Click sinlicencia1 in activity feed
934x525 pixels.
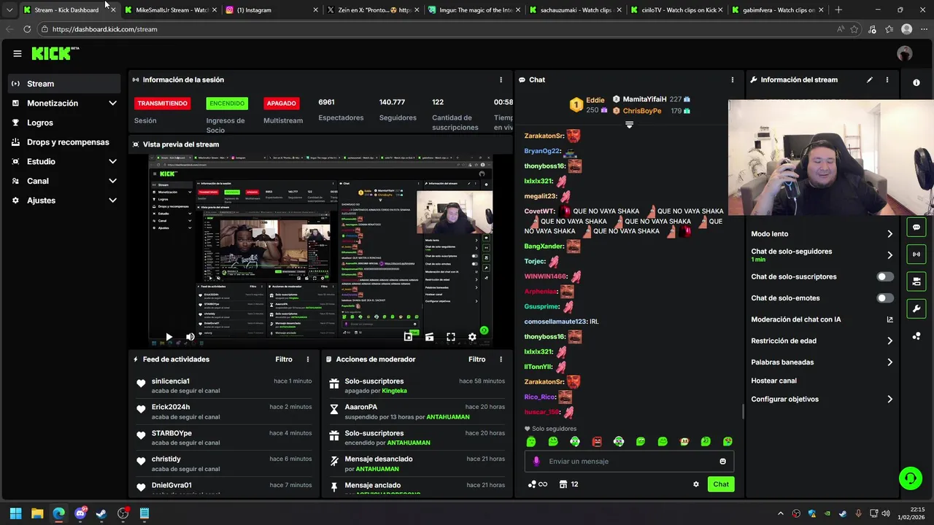[x=170, y=381]
